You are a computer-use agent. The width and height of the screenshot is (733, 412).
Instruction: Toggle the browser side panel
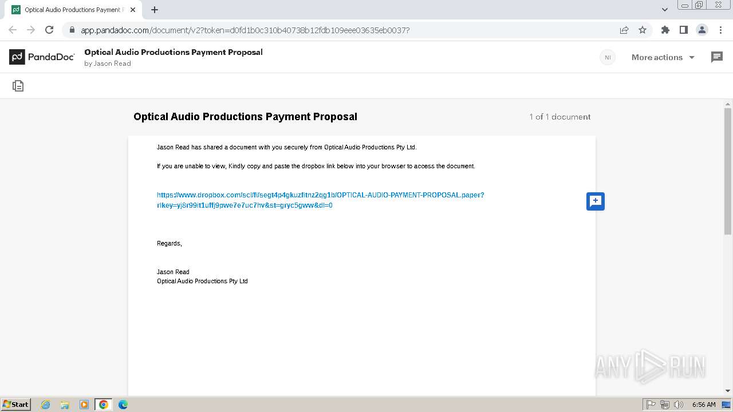pyautogui.click(x=683, y=30)
